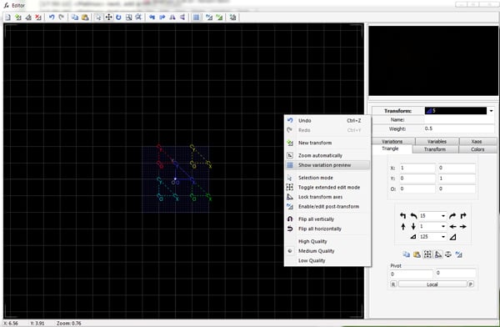Click copy triangle icon below the scale controls

pos(407,254)
